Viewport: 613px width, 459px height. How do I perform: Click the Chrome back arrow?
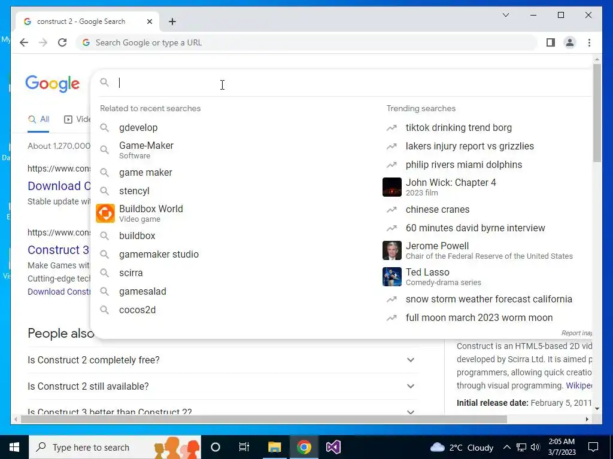tap(24, 42)
